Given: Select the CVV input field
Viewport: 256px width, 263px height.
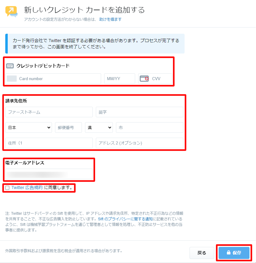Looking at the screenshot, I should pos(161,79).
